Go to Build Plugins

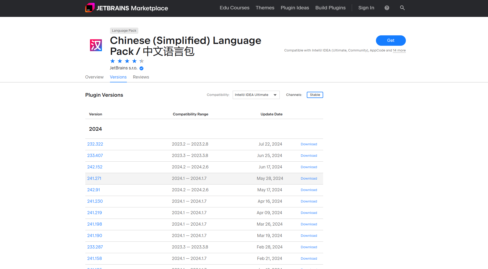330,8
